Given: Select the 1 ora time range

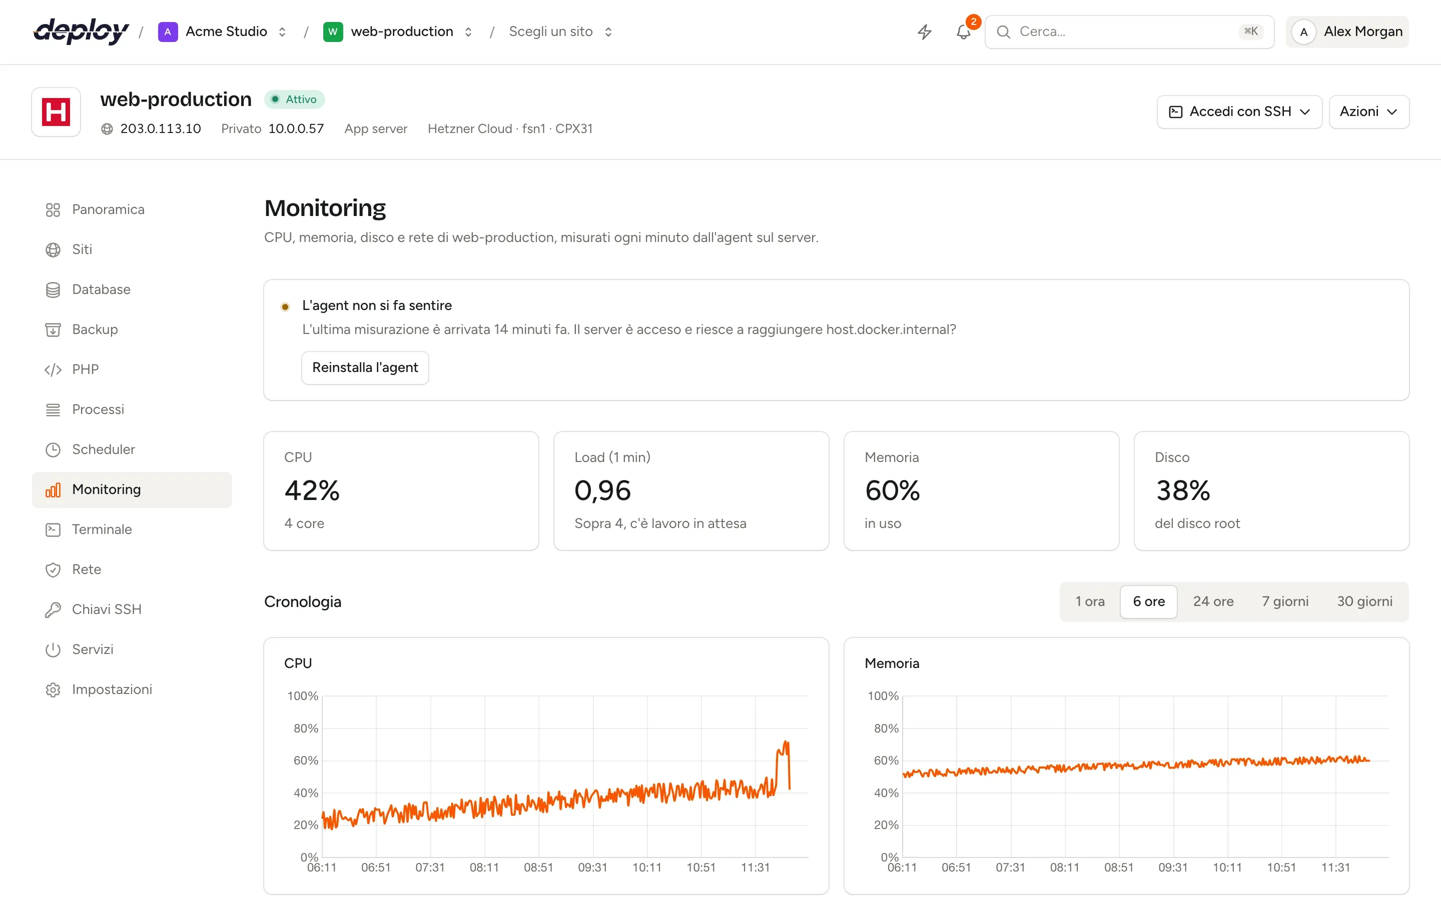Looking at the screenshot, I should pyautogui.click(x=1090, y=601).
